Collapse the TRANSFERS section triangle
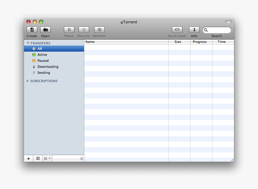This screenshot has height=189, width=258. [x=28, y=43]
